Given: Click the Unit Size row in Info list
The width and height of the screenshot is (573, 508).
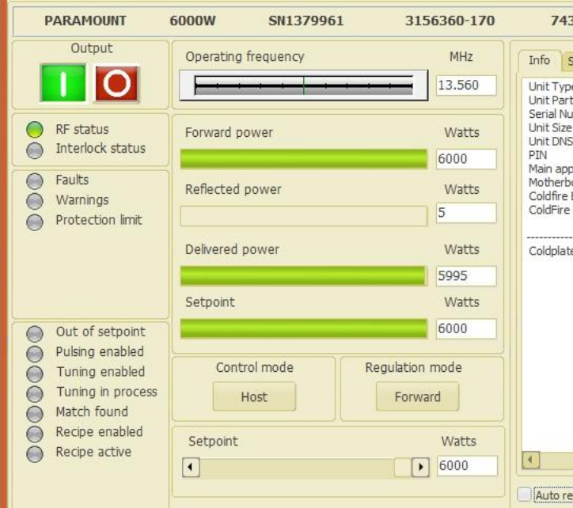Looking at the screenshot, I should click(548, 128).
